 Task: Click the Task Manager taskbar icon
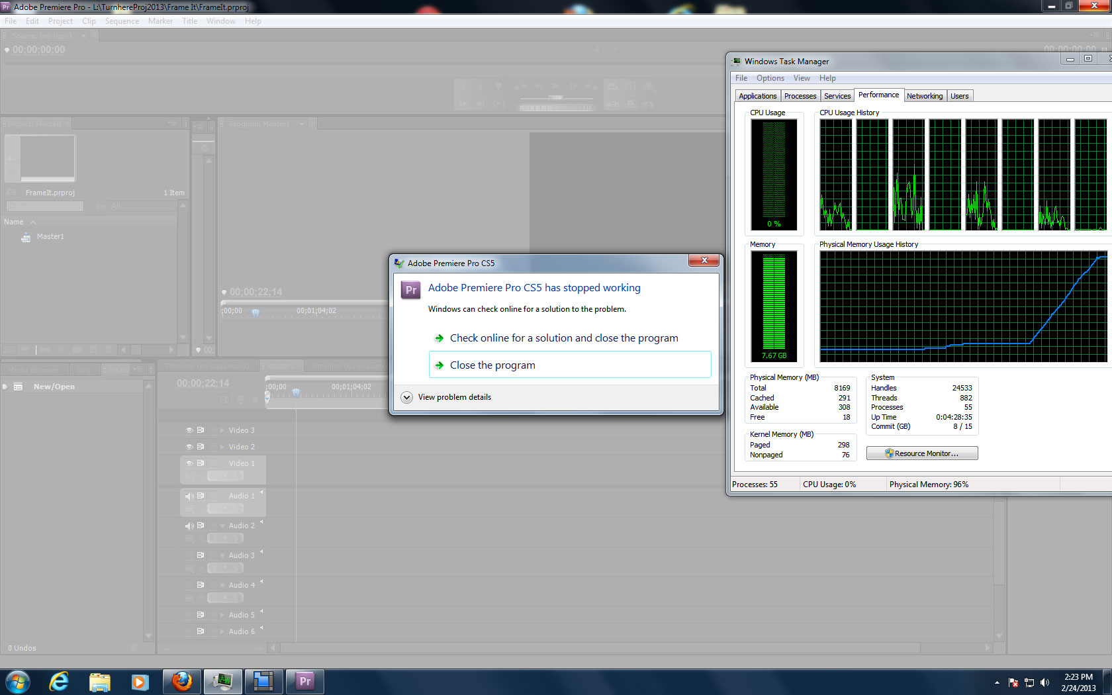(x=222, y=681)
